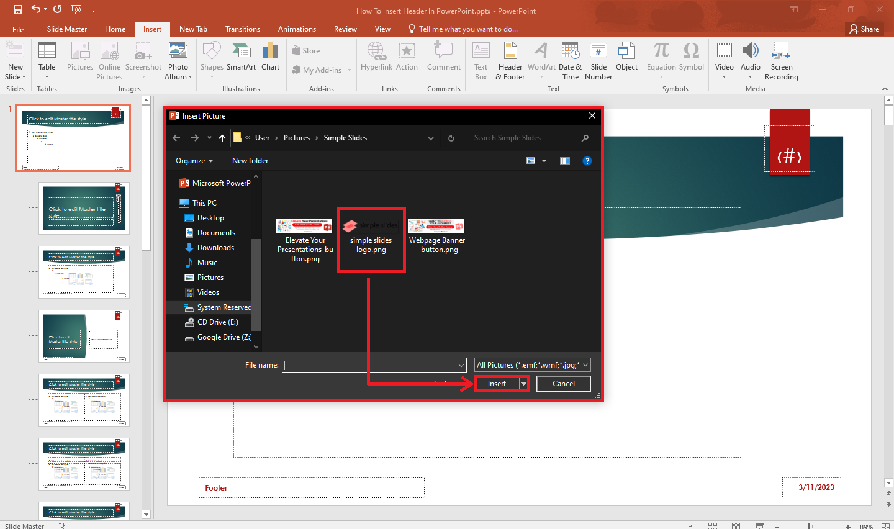This screenshot has width=894, height=529.
Task: Insert a Hyperlink
Action: point(376,60)
